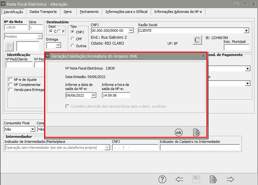The width and height of the screenshot is (258, 185).
Task: Open the help question mark icon
Action: coord(162,179)
